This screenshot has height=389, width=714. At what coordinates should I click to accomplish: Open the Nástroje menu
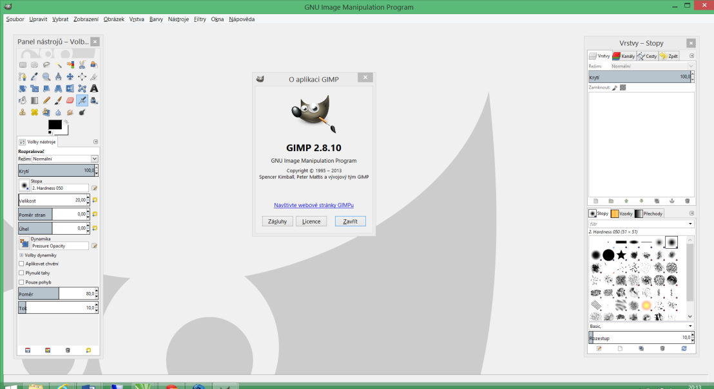tap(178, 19)
